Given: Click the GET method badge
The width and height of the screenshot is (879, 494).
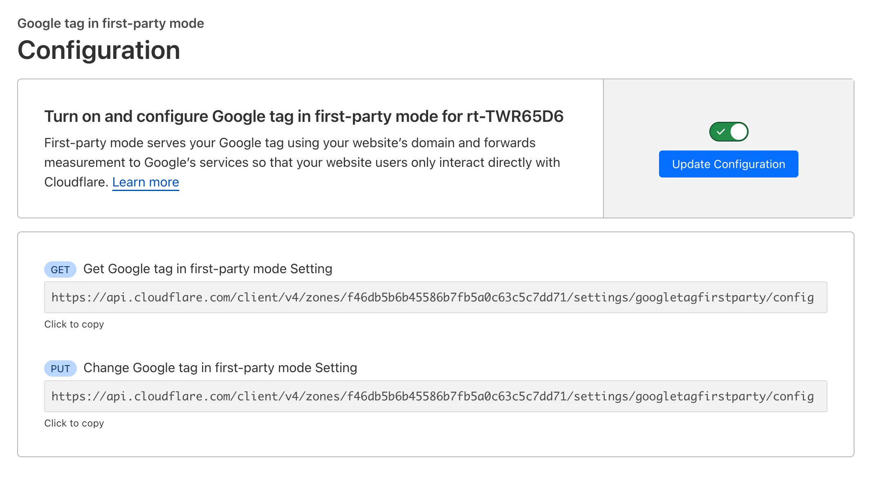Looking at the screenshot, I should click(60, 269).
